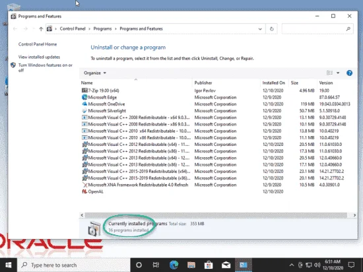Image resolution: width=363 pixels, height=272 pixels.
Task: Click the Windows features shield icon
Action: pos(13,65)
